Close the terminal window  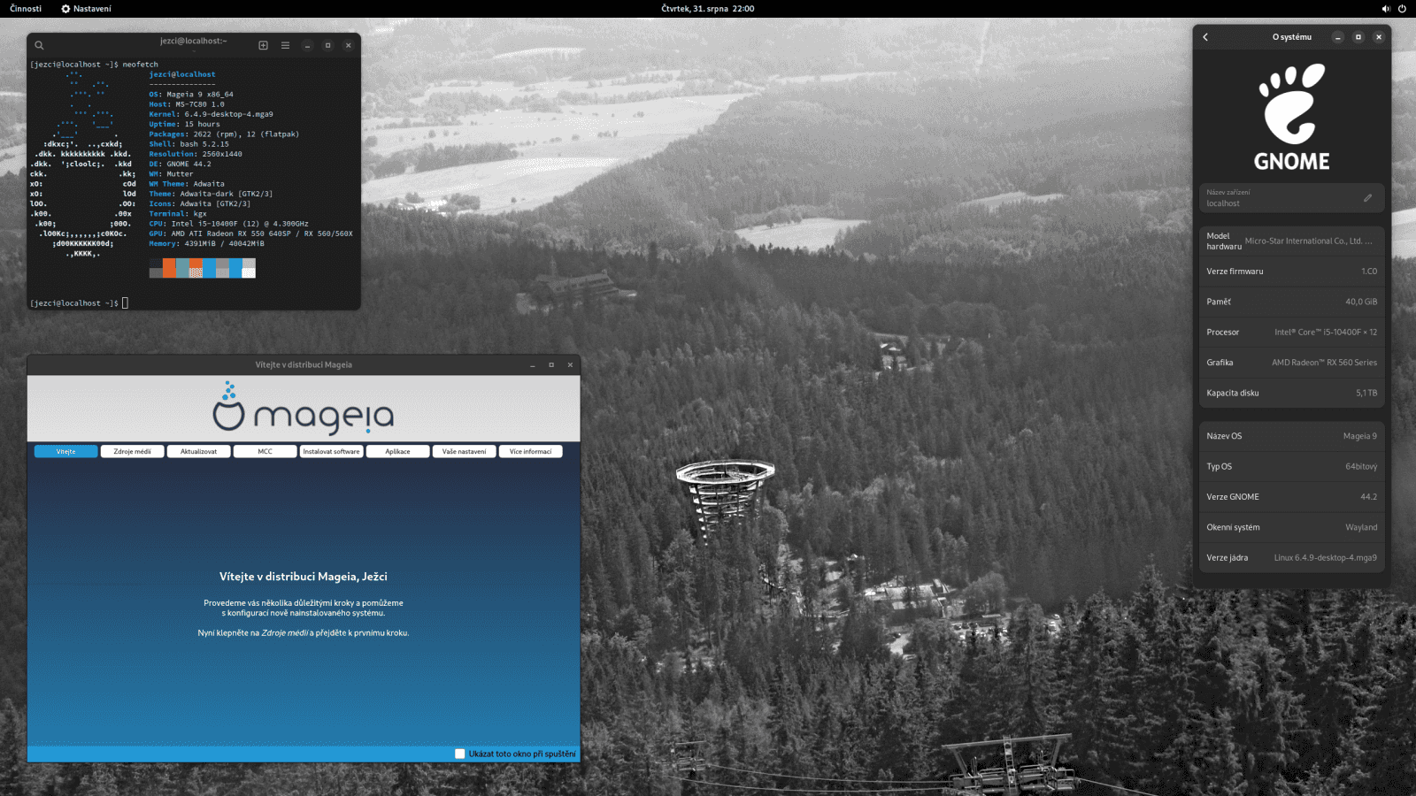click(x=348, y=45)
